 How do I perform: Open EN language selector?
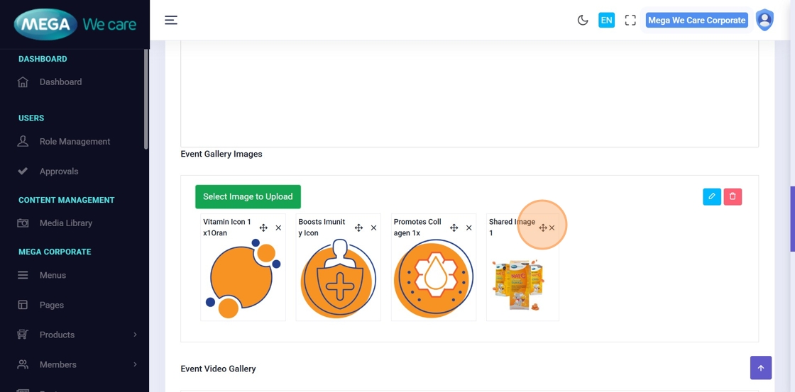[x=606, y=21]
